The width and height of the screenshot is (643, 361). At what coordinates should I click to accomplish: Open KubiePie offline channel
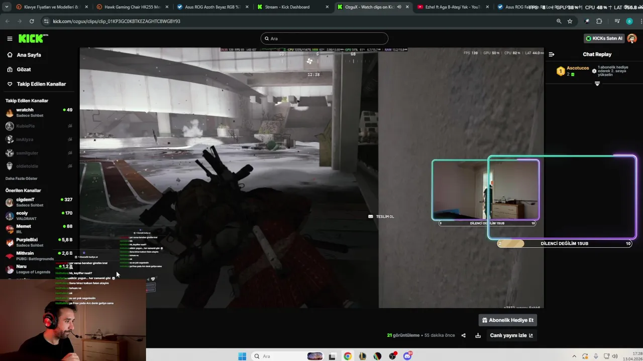click(x=39, y=126)
